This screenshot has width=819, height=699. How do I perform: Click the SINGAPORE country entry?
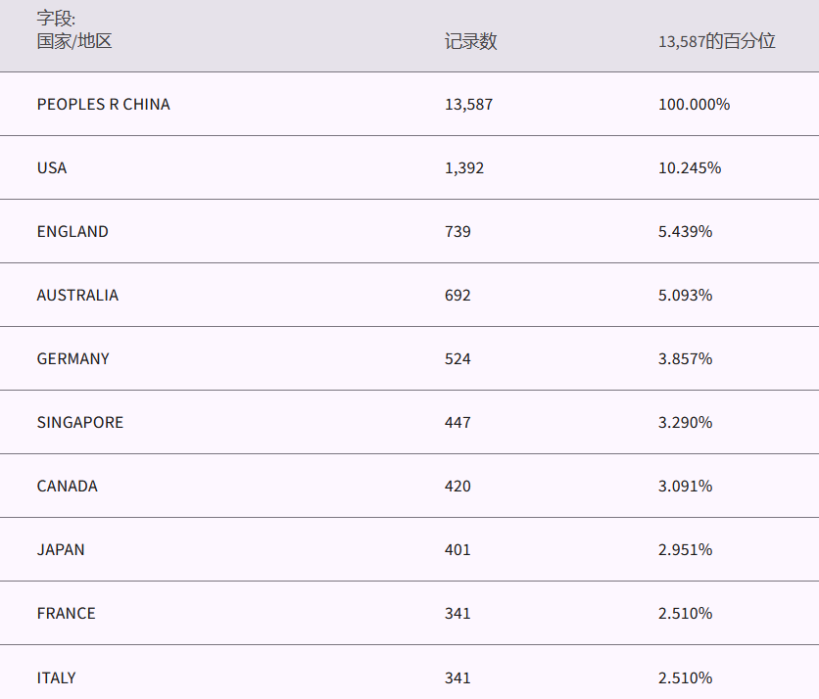tap(80, 422)
